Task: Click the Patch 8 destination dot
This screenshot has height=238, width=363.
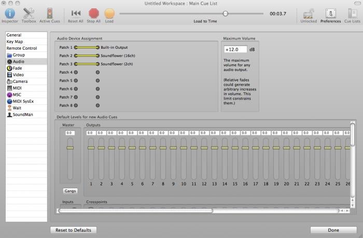Action: 97,106
